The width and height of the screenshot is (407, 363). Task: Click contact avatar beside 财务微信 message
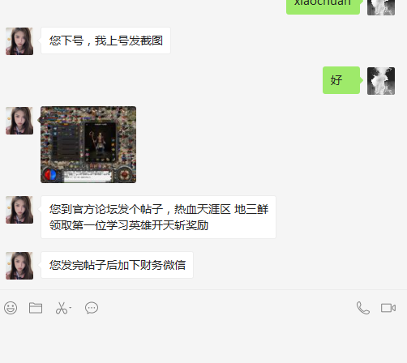coord(19,266)
